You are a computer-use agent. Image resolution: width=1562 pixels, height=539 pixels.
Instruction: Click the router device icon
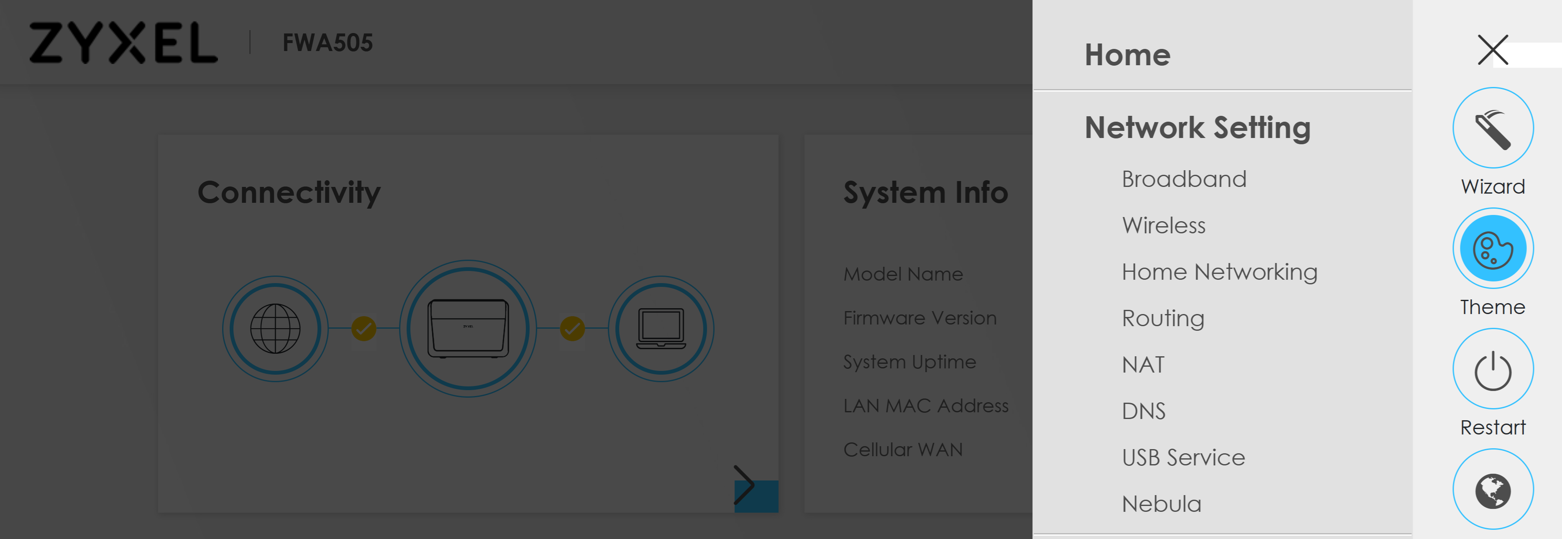pos(468,329)
